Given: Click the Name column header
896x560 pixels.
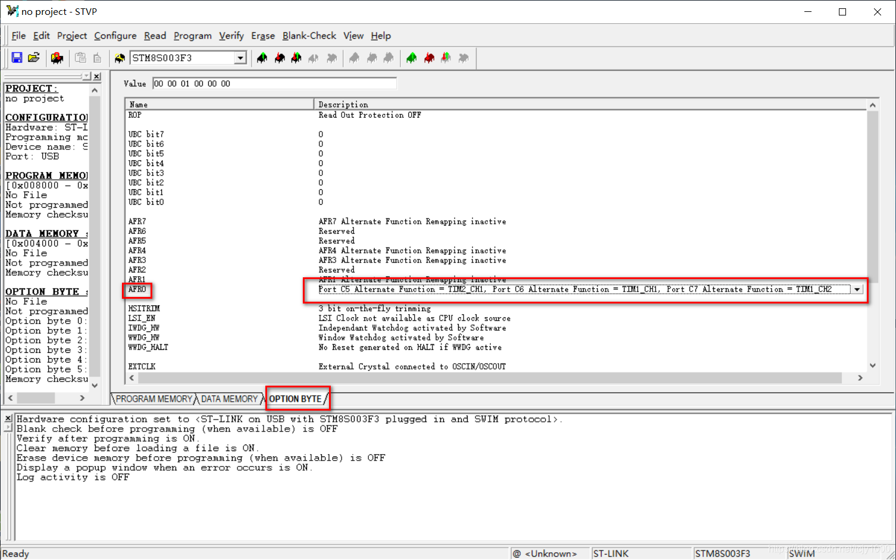Looking at the screenshot, I should (220, 104).
